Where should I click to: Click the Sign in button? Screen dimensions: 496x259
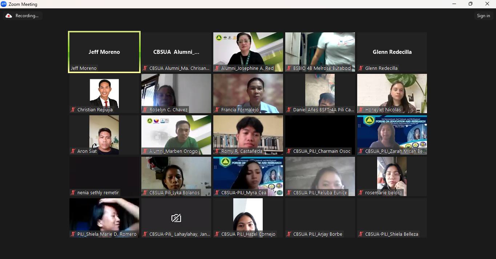(x=483, y=16)
